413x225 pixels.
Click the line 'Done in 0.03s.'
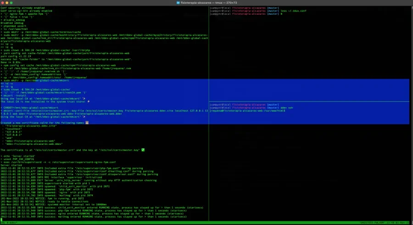point(11,62)
